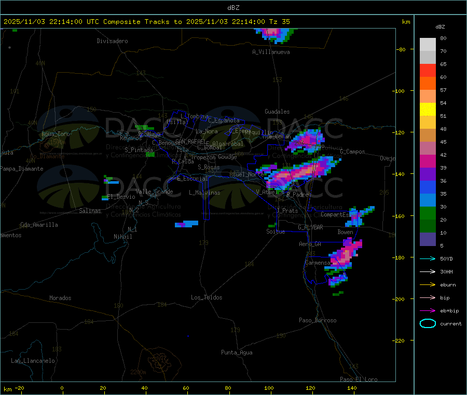Click the Soitue map label
This screenshot has height=395, width=467.
pos(276,231)
